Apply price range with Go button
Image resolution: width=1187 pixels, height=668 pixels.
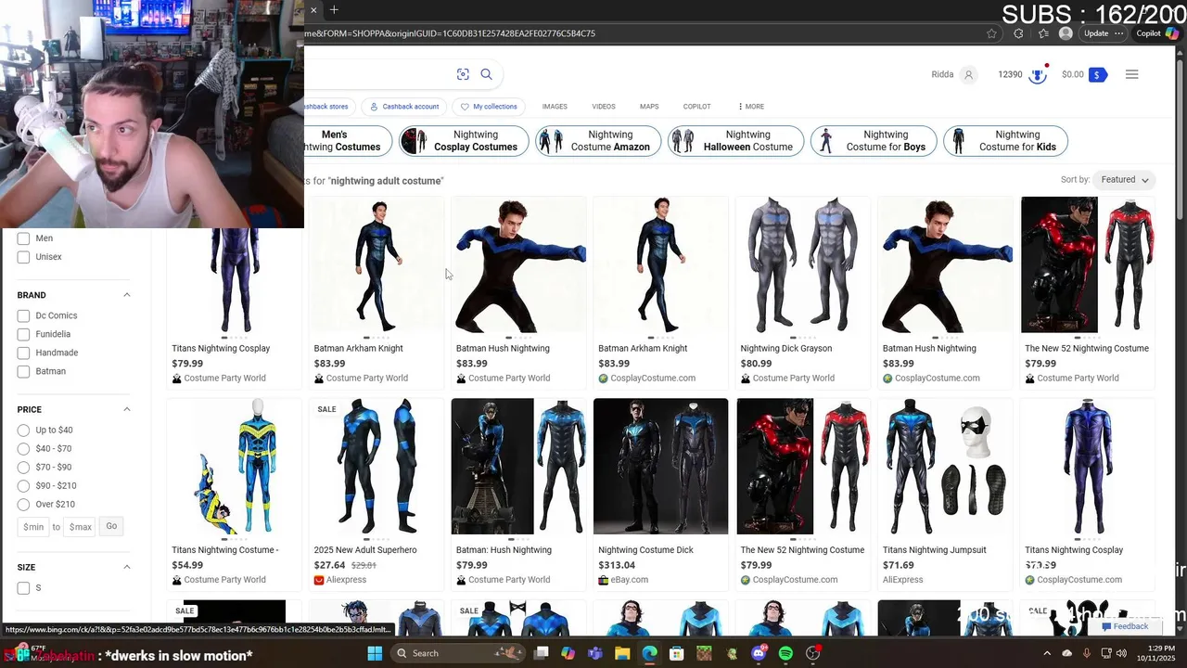(111, 527)
